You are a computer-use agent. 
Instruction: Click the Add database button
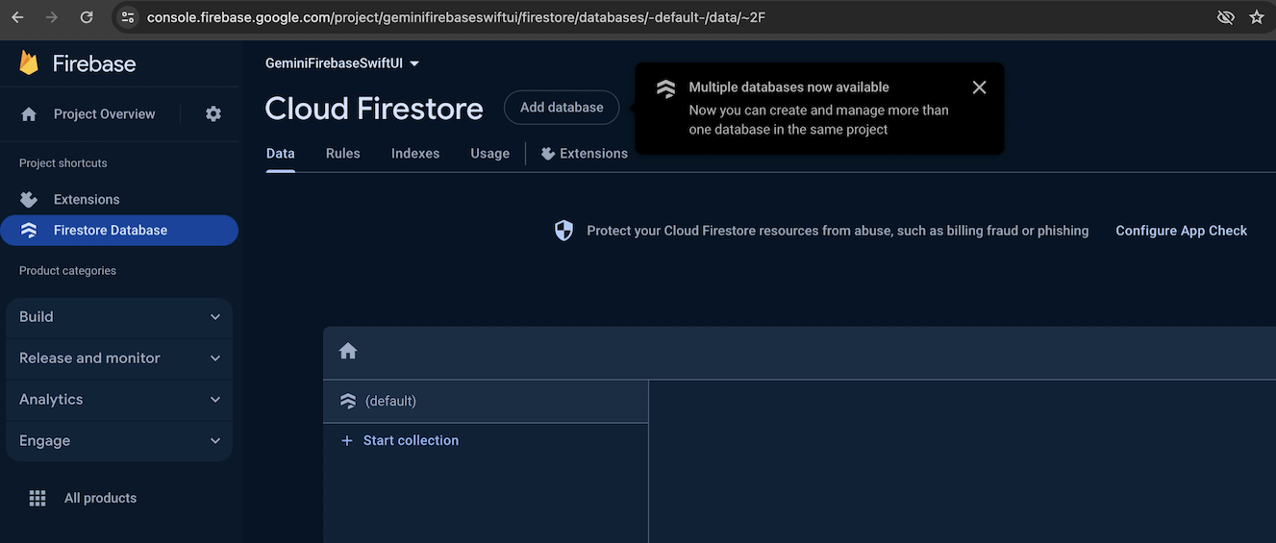click(x=562, y=108)
